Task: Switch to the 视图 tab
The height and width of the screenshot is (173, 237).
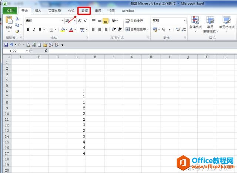Action: 111,11
